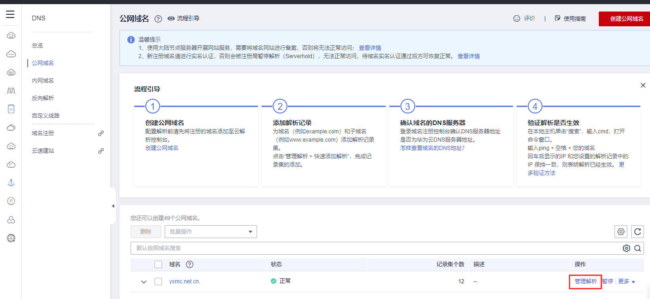Viewport: 650px width, 299px height.
Task: Click the refresh icon above domain table
Action: coord(637,232)
